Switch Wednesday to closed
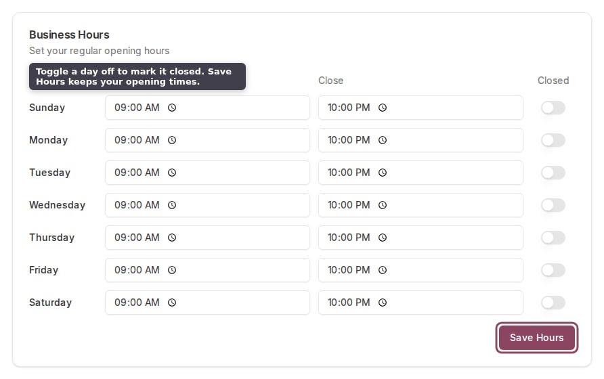The image size is (604, 379). click(553, 205)
